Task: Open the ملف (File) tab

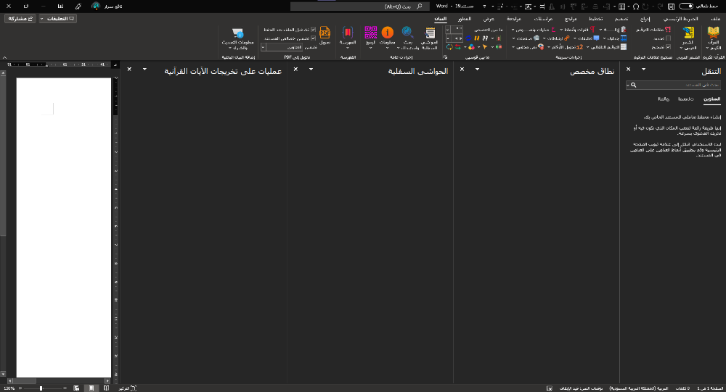Action: (716, 19)
